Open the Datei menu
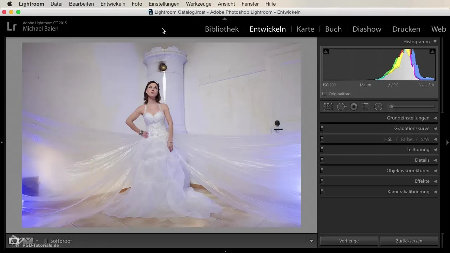The width and height of the screenshot is (450, 253). pos(57,4)
